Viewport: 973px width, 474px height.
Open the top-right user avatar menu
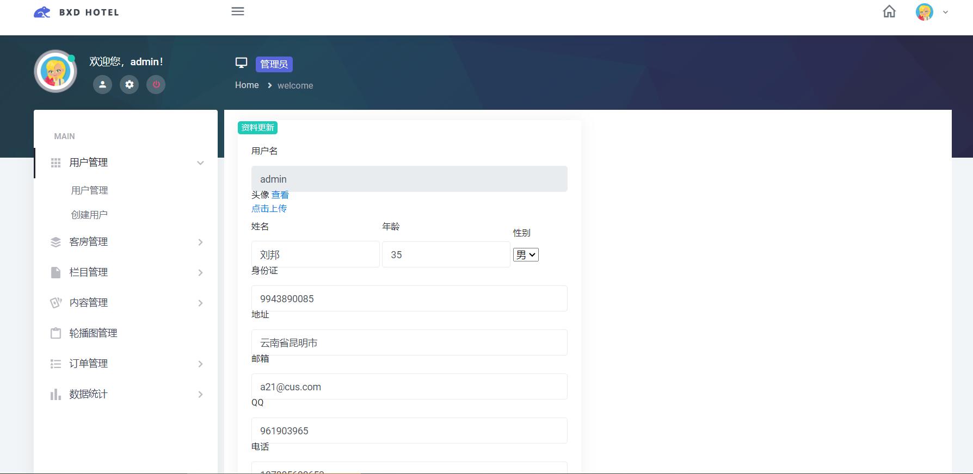click(x=925, y=12)
